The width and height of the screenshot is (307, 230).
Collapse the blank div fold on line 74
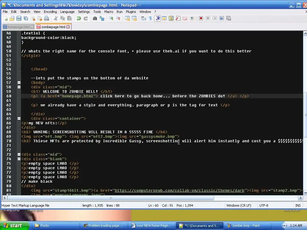click(x=19, y=159)
